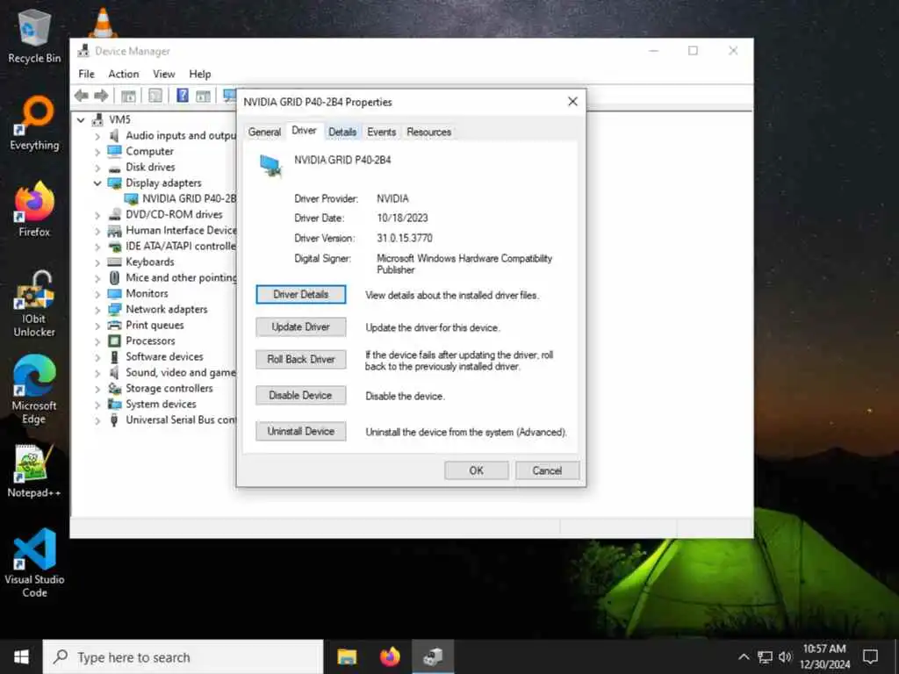Open the notification center icon
This screenshot has height=674, width=899.
pyautogui.click(x=870, y=656)
